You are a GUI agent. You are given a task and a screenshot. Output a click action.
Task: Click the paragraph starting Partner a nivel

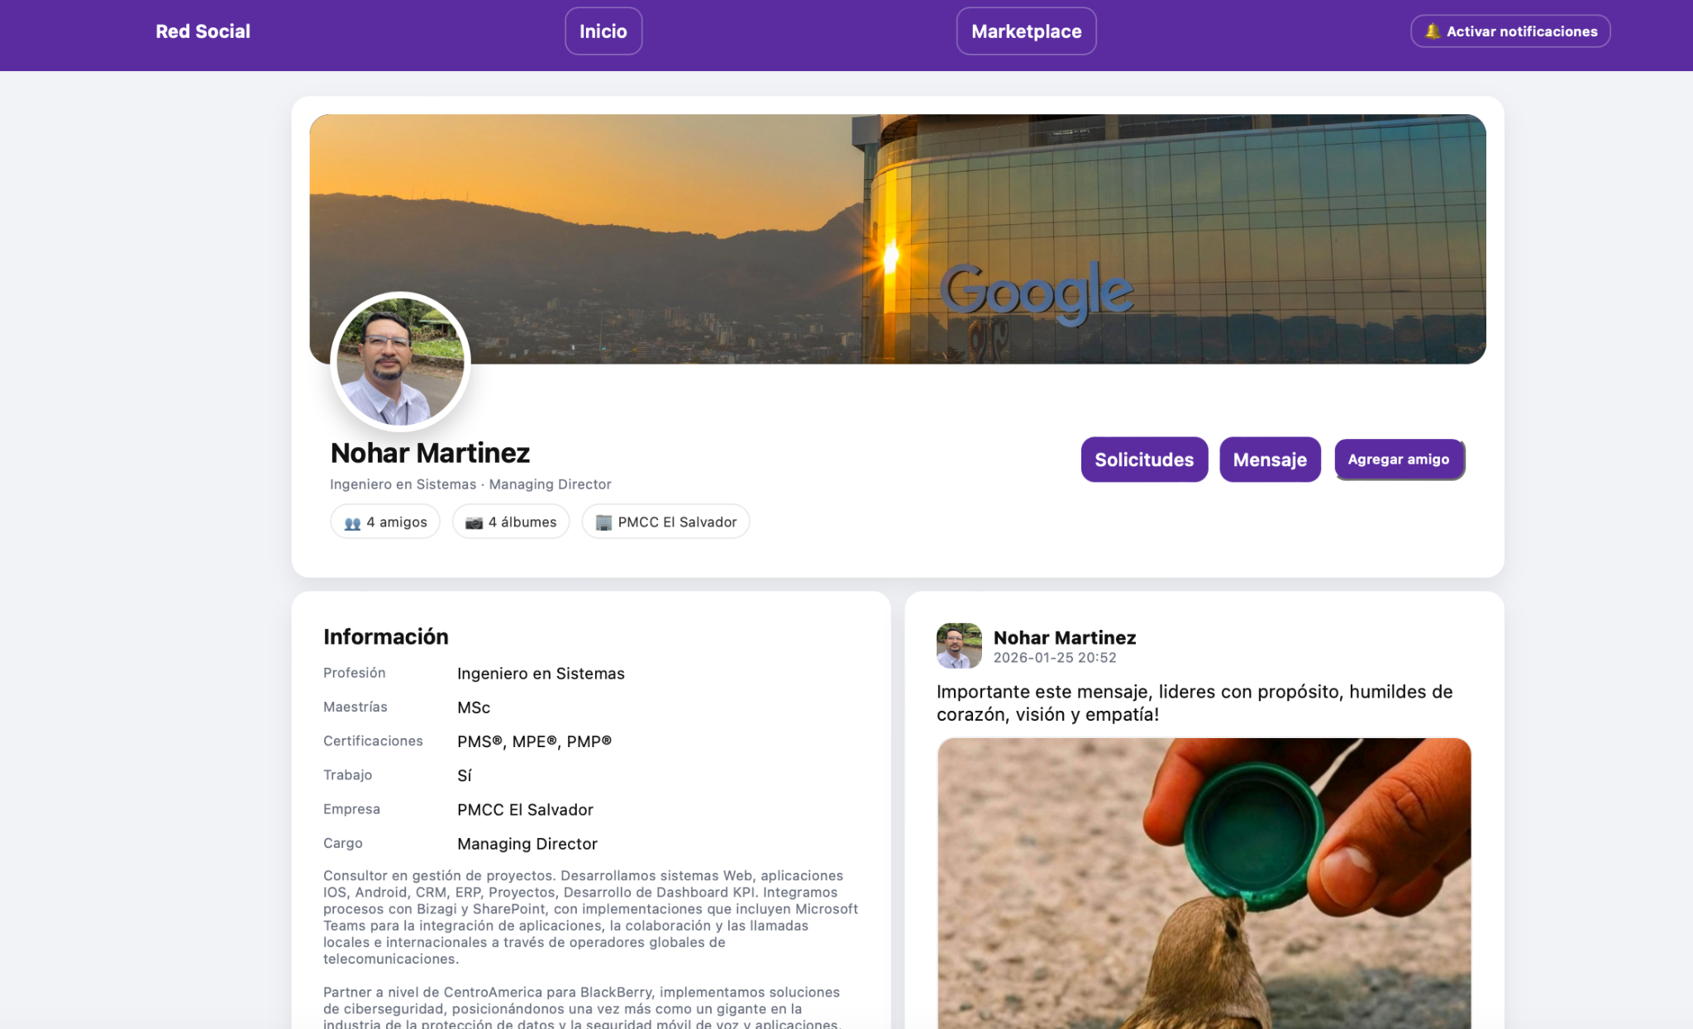click(582, 1008)
